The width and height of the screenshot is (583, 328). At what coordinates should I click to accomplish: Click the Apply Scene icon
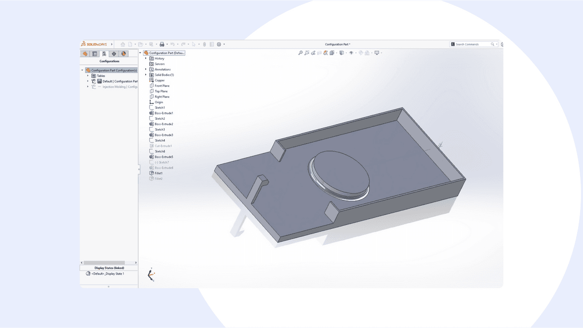pyautogui.click(x=367, y=52)
